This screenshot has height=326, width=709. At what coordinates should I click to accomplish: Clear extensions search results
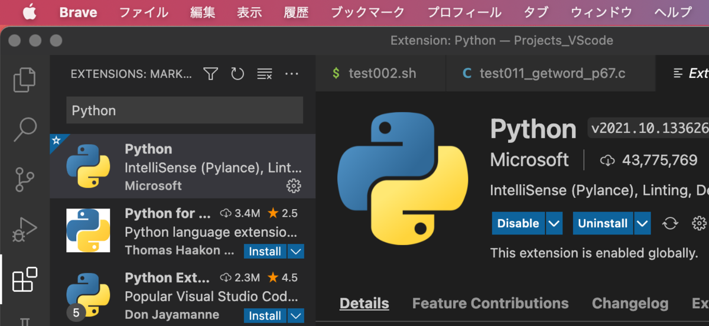(x=264, y=74)
